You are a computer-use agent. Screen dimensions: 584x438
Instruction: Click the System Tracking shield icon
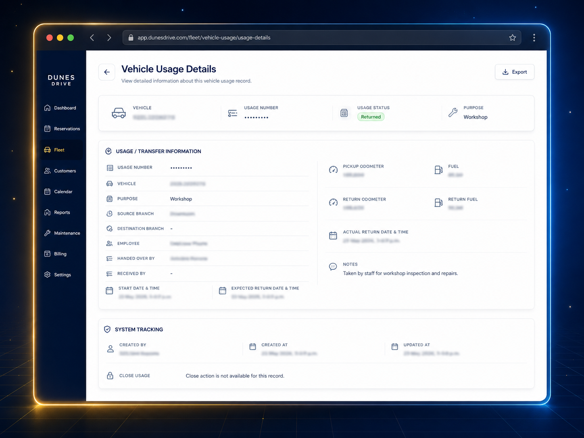click(107, 329)
